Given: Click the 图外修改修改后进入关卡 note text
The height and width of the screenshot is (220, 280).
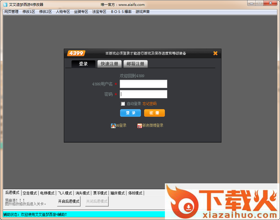Looking at the screenshot, I should click(26, 204).
